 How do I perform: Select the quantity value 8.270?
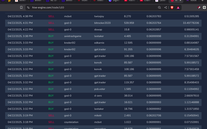click(127, 16)
